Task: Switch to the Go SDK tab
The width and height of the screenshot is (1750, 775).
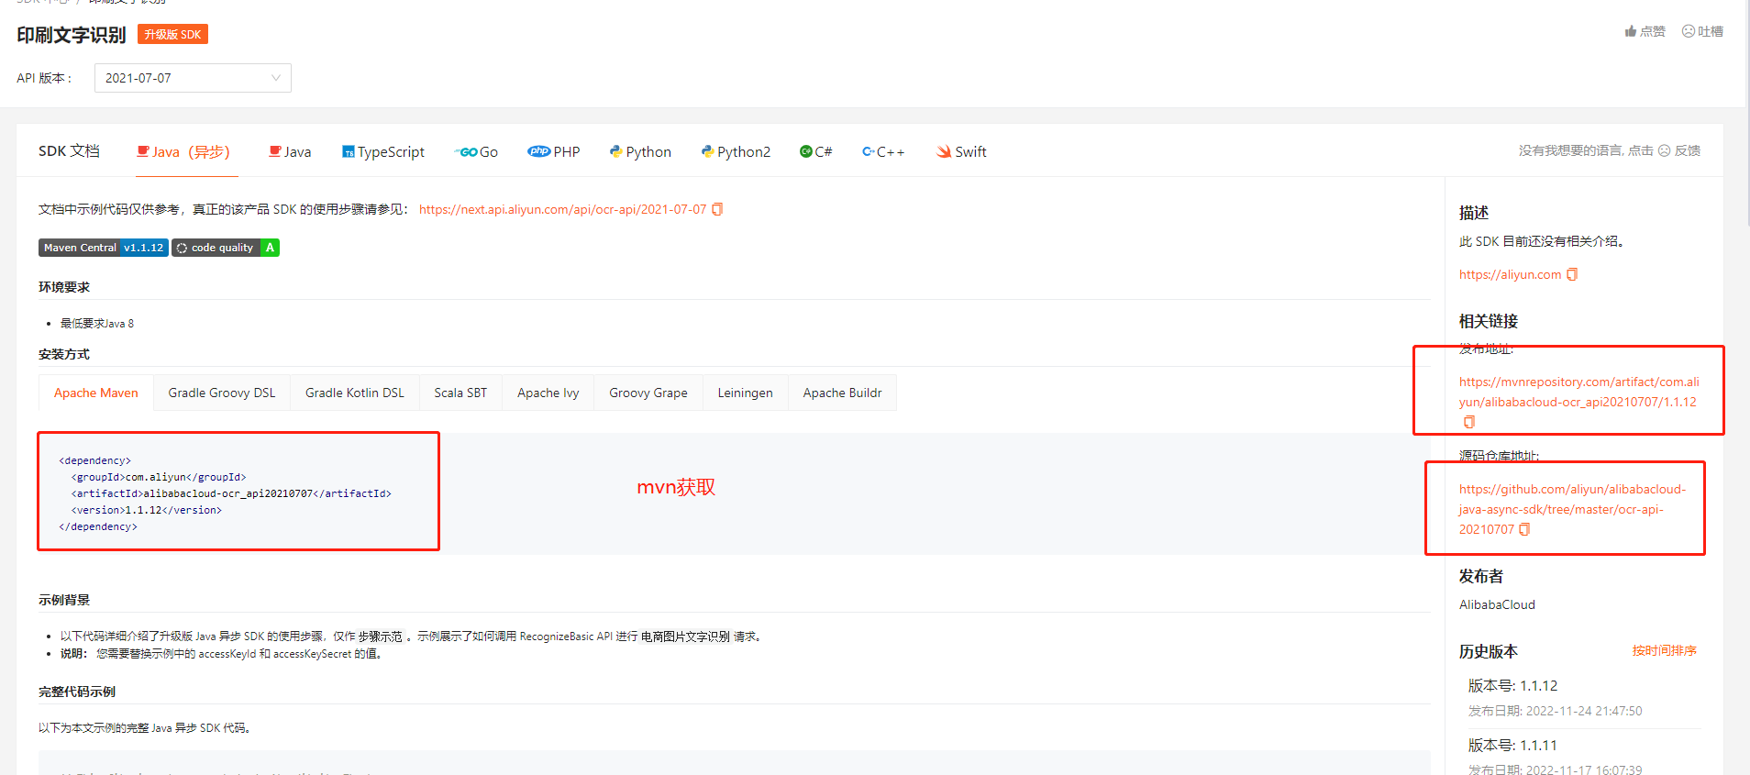Action: tap(477, 151)
